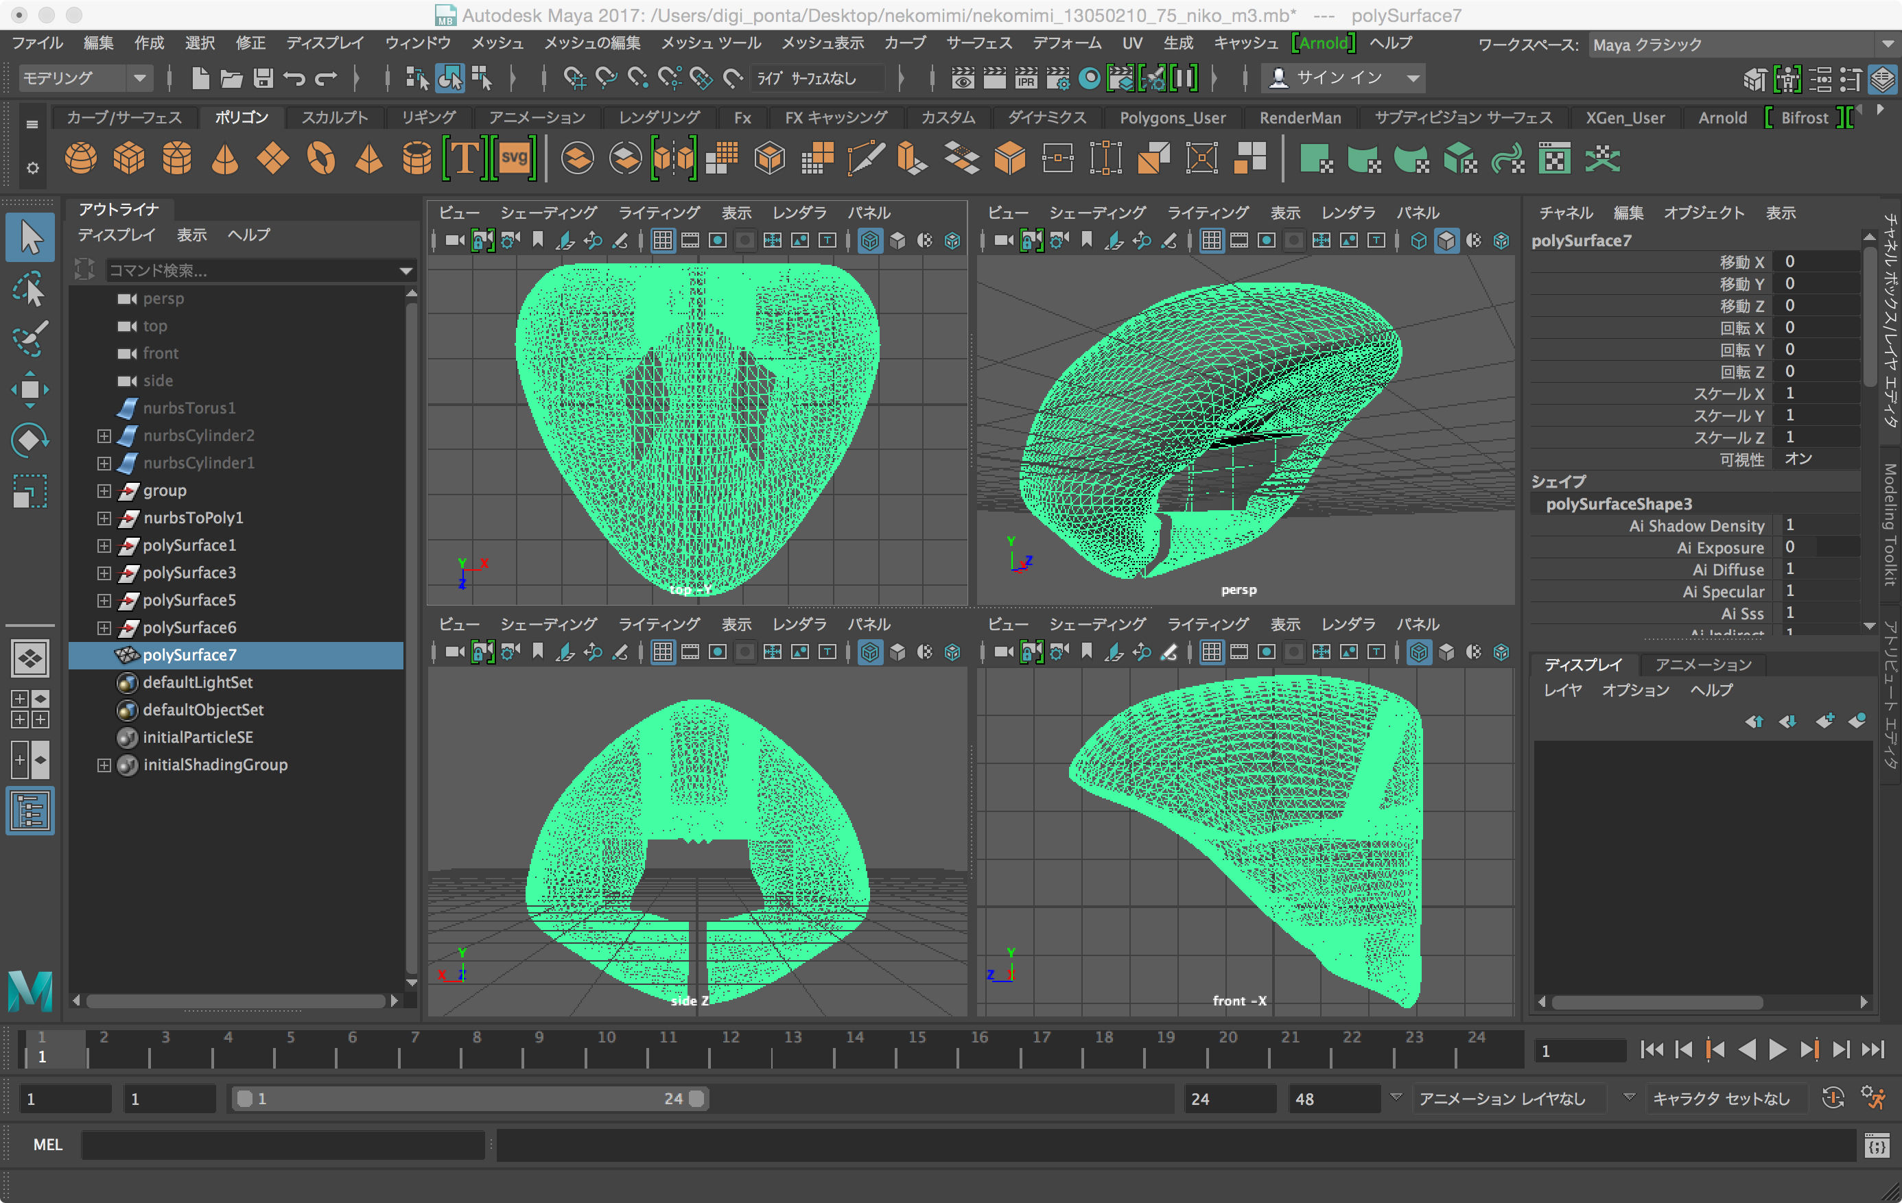Select the Paint Selection tool
This screenshot has width=1902, height=1203.
pos(30,340)
